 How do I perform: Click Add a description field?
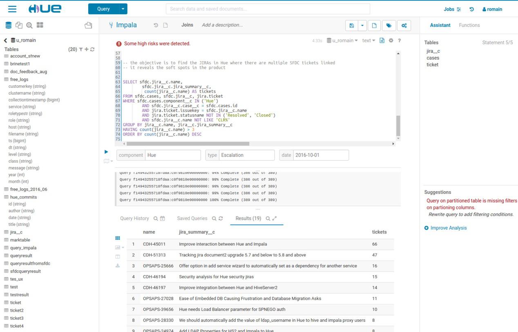coord(222,25)
